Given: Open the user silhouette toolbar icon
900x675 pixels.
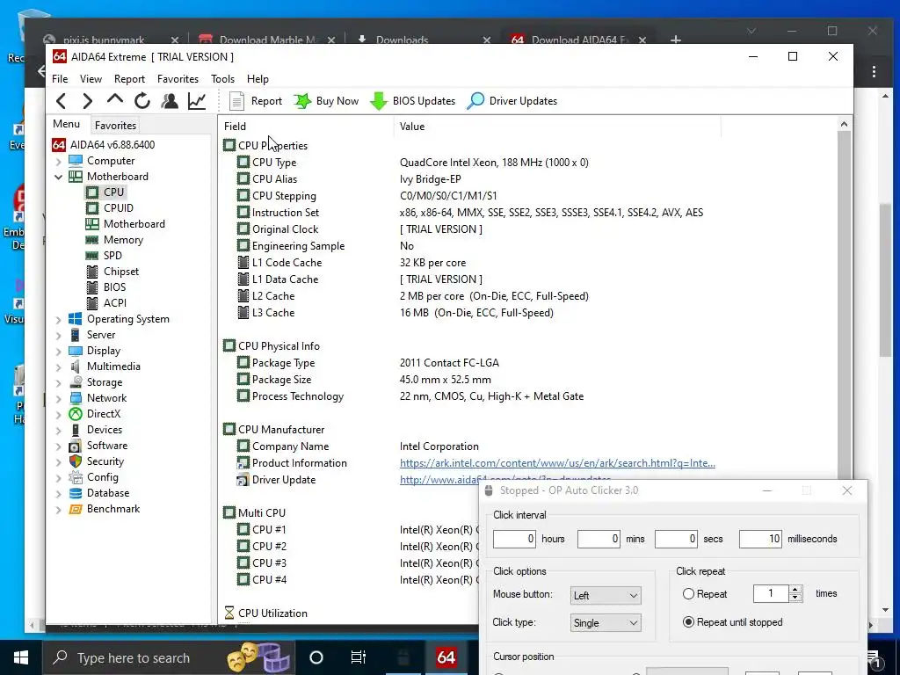Looking at the screenshot, I should 170,101.
